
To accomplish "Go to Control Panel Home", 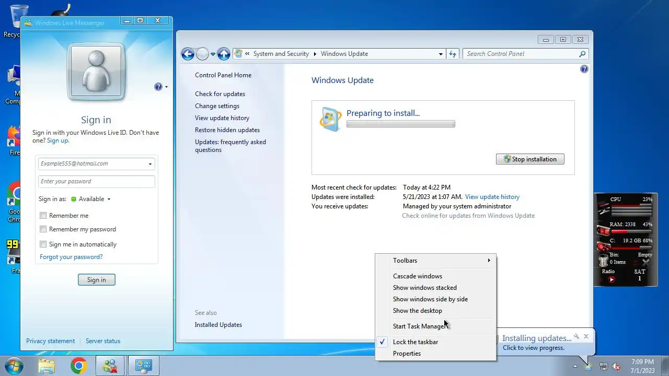I will [x=223, y=75].
